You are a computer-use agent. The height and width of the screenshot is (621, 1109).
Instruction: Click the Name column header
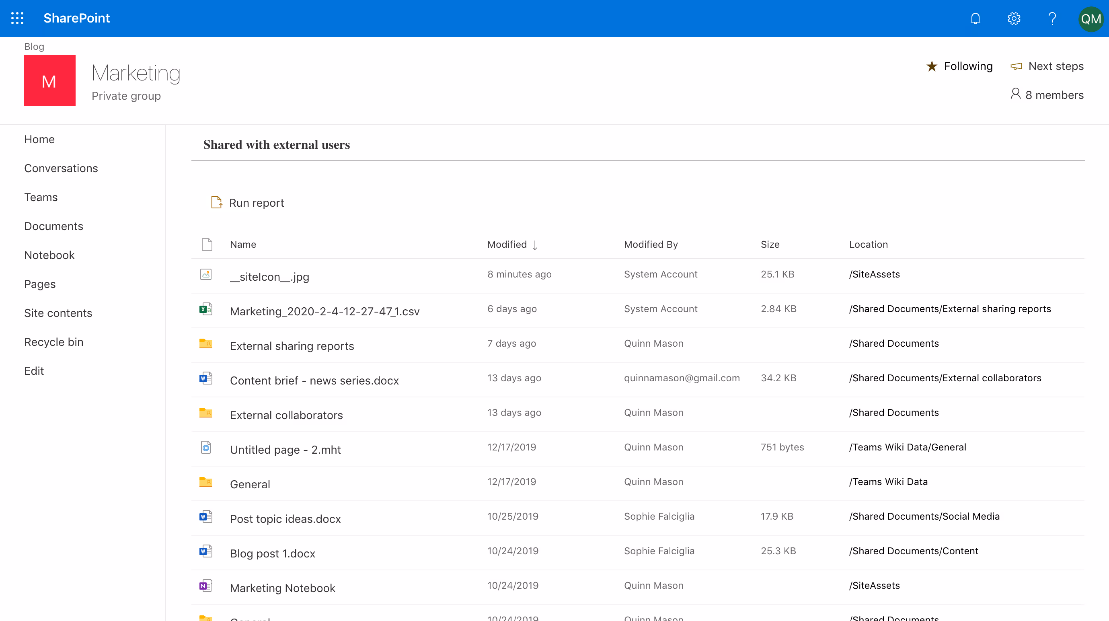click(243, 245)
